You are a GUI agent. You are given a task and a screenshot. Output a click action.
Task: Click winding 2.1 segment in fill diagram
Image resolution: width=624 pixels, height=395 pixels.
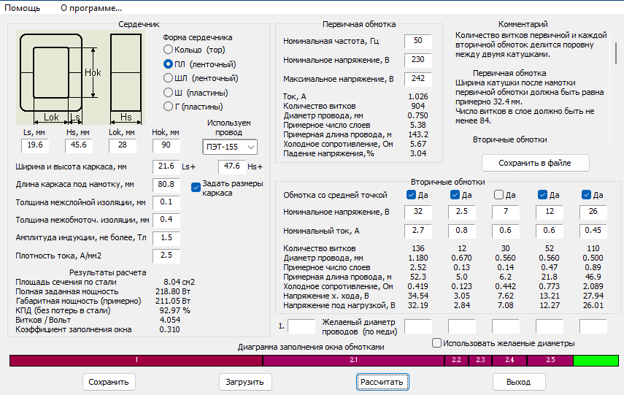(x=353, y=361)
